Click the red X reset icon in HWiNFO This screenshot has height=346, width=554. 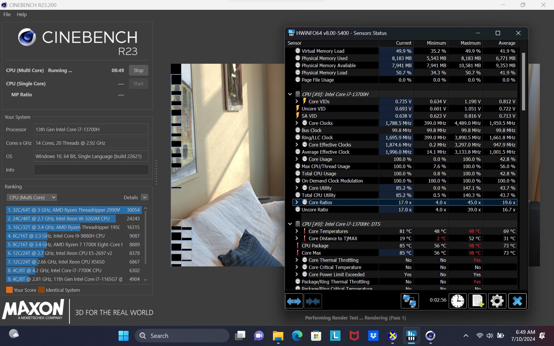click(x=517, y=301)
